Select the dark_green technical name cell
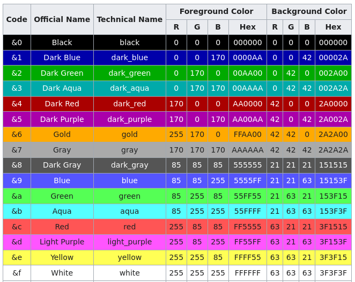The image size is (355, 282). 129,73
